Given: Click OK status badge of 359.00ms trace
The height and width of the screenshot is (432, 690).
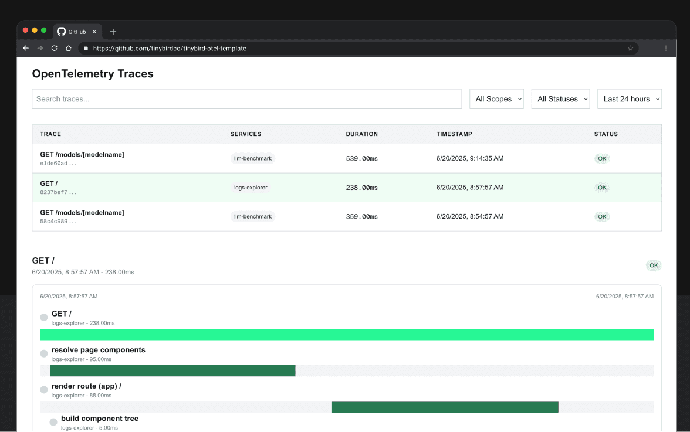Looking at the screenshot, I should (x=602, y=217).
